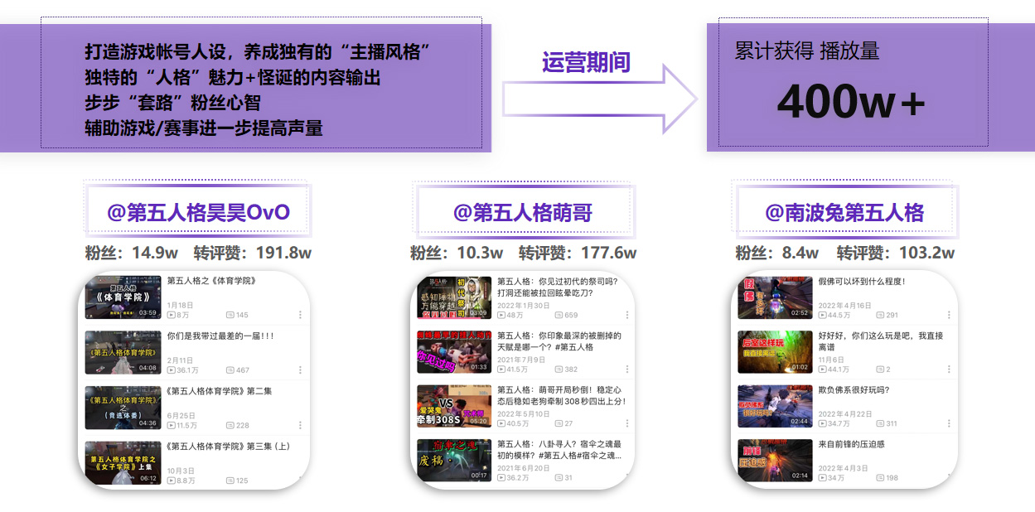Select account name @第五人格萌哥
The image size is (1035, 512).
(x=523, y=212)
